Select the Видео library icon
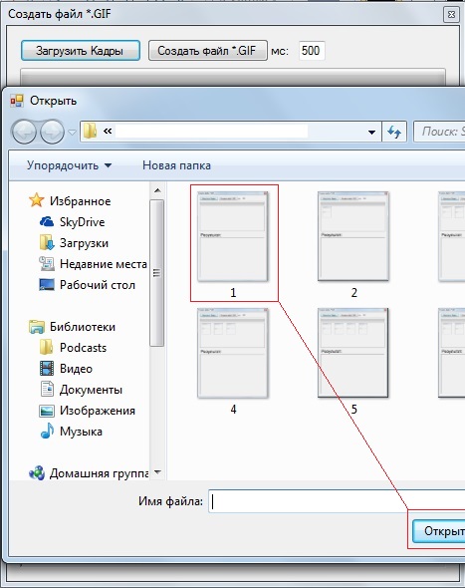Image resolution: width=465 pixels, height=588 pixels. [47, 369]
